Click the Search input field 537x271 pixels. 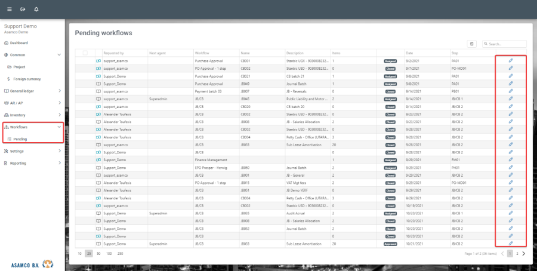[x=507, y=44]
